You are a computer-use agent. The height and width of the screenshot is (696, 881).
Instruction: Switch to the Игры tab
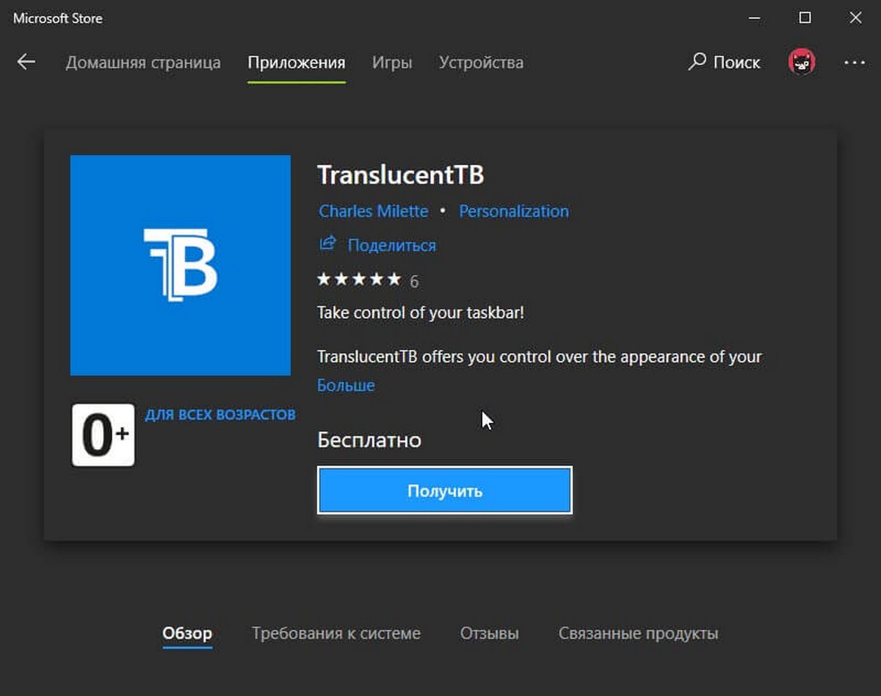392,62
